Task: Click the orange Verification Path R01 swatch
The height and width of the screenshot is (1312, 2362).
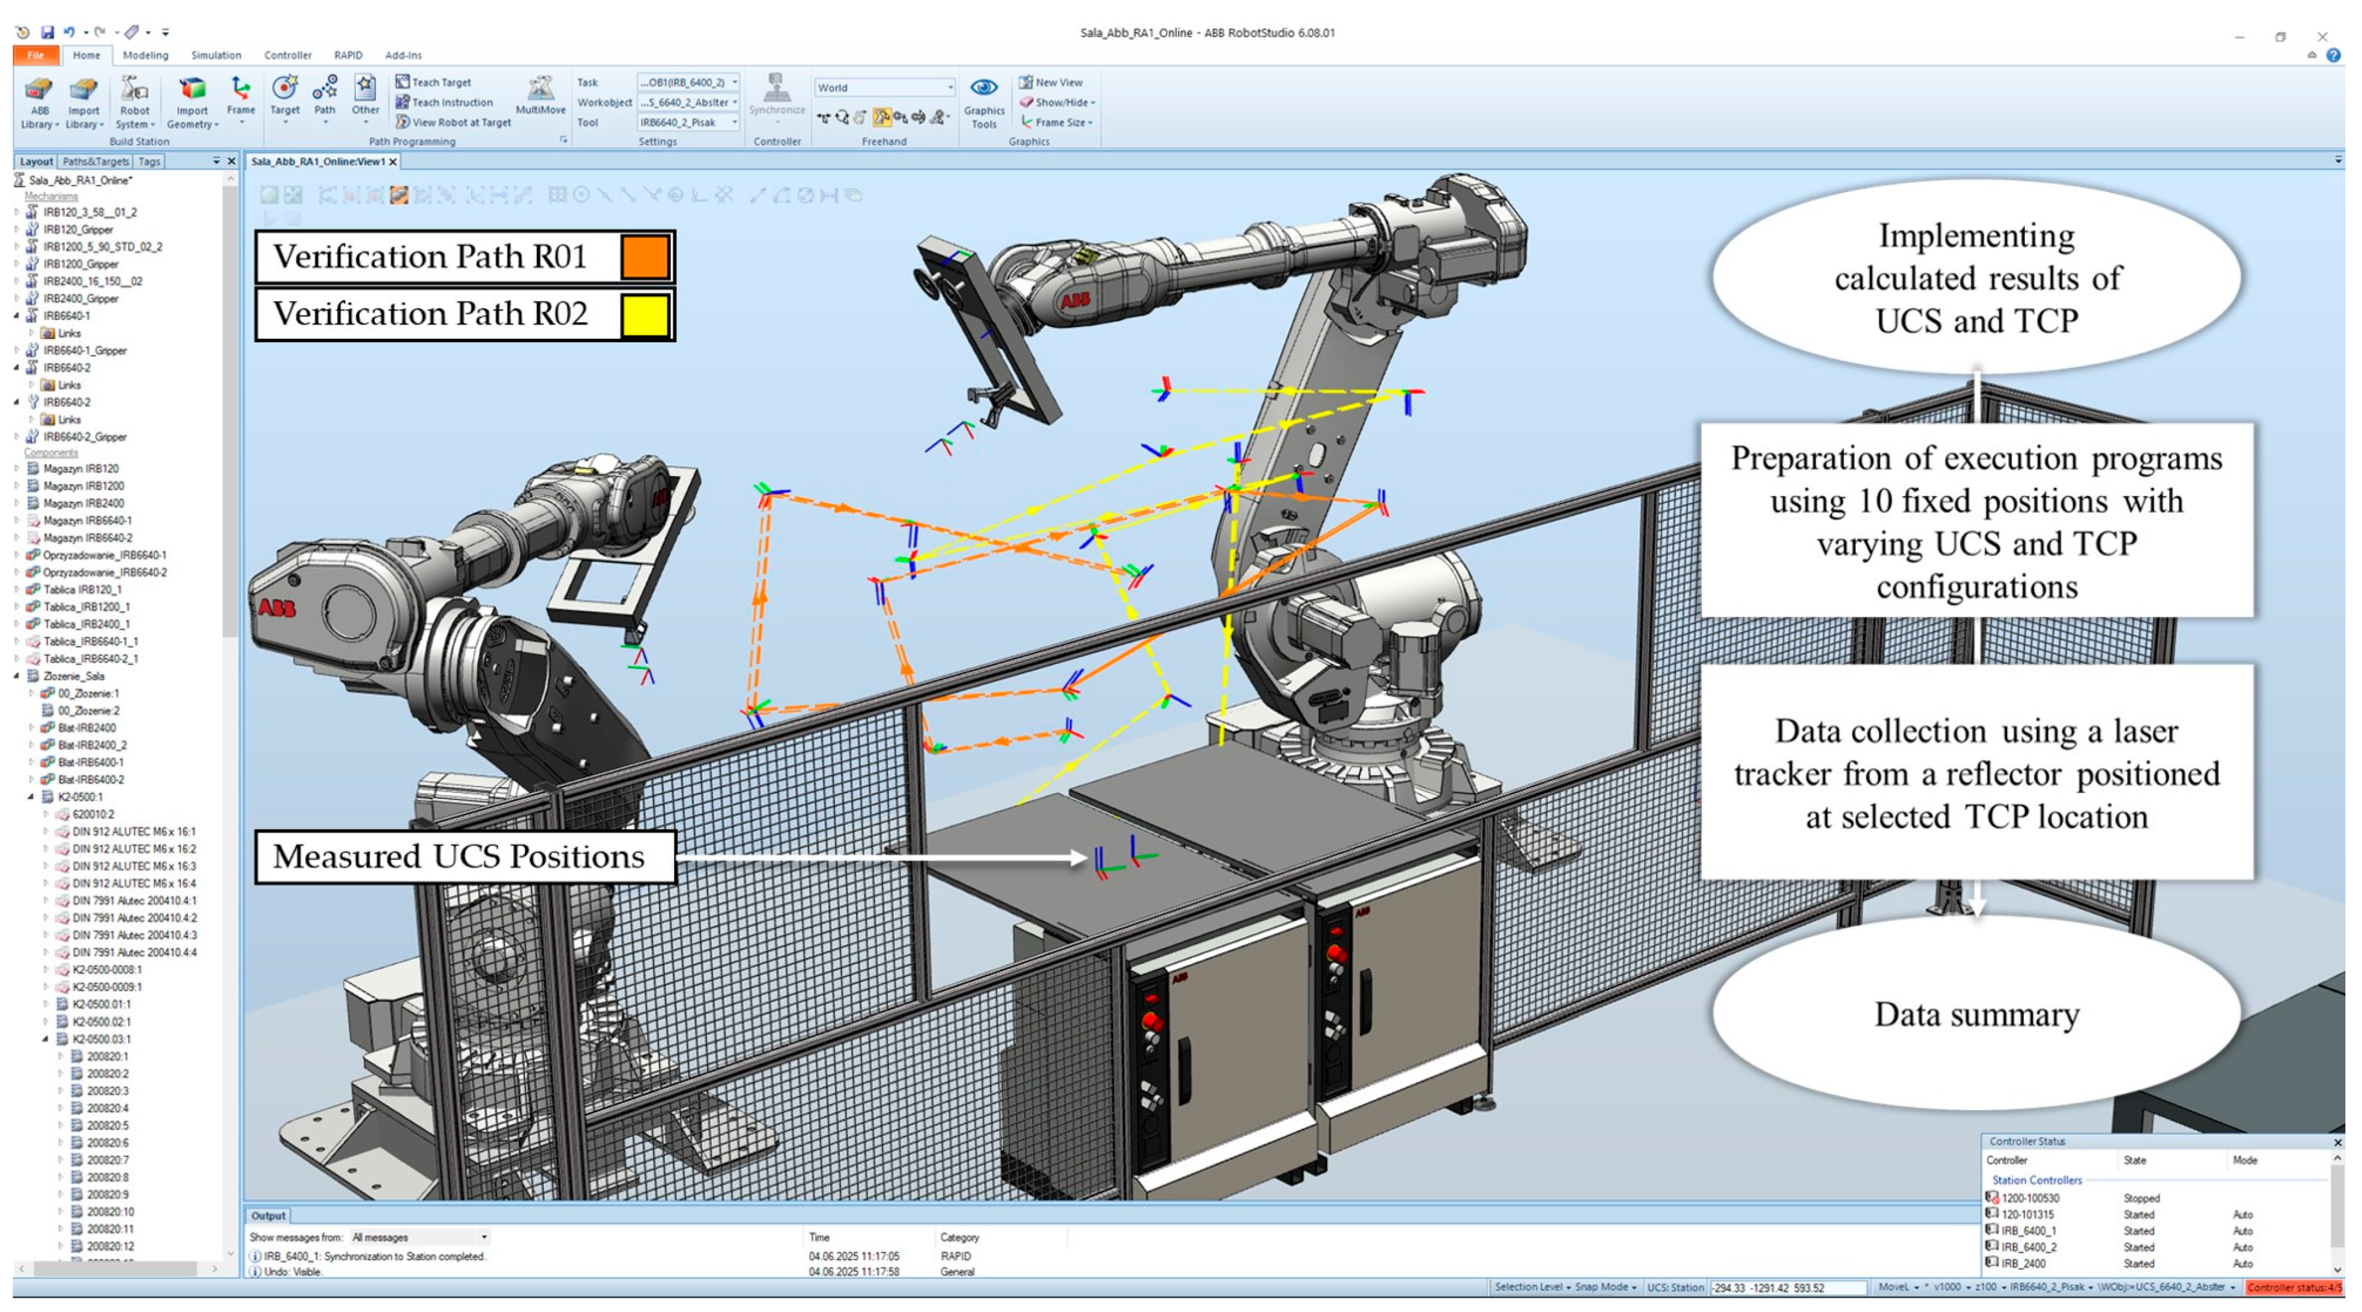Action: 645,257
